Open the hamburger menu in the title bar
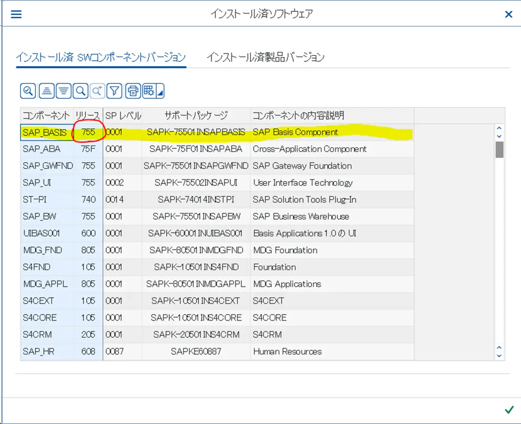 16,15
